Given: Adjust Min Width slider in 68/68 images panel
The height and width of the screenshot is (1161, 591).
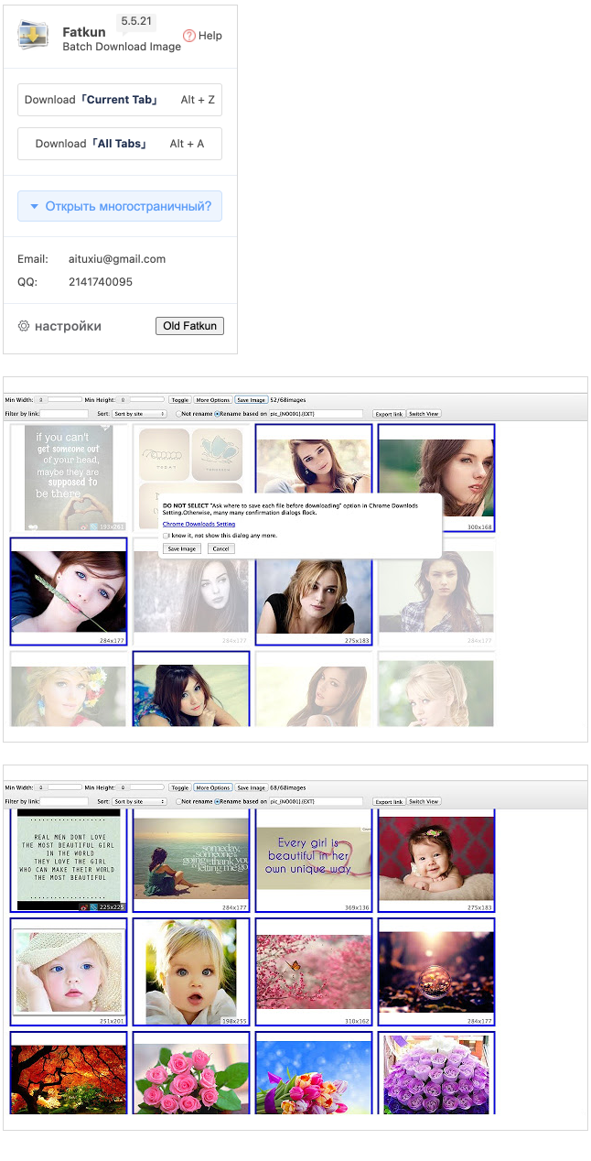Looking at the screenshot, I should [x=65, y=787].
